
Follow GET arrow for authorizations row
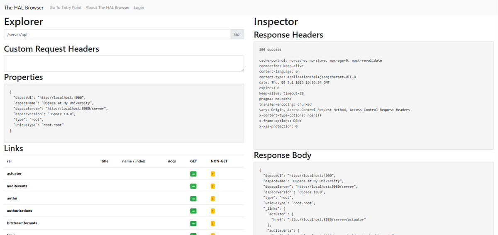point(193,211)
